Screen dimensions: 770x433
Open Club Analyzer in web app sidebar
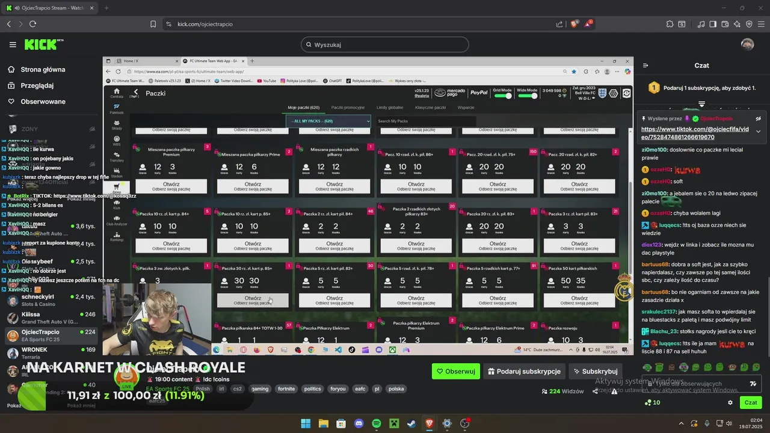(116, 220)
